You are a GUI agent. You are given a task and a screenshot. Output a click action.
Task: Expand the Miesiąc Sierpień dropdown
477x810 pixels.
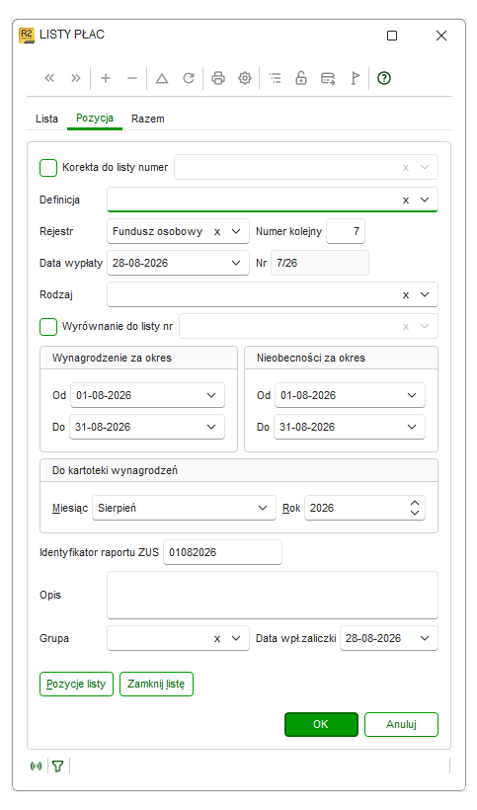[263, 508]
